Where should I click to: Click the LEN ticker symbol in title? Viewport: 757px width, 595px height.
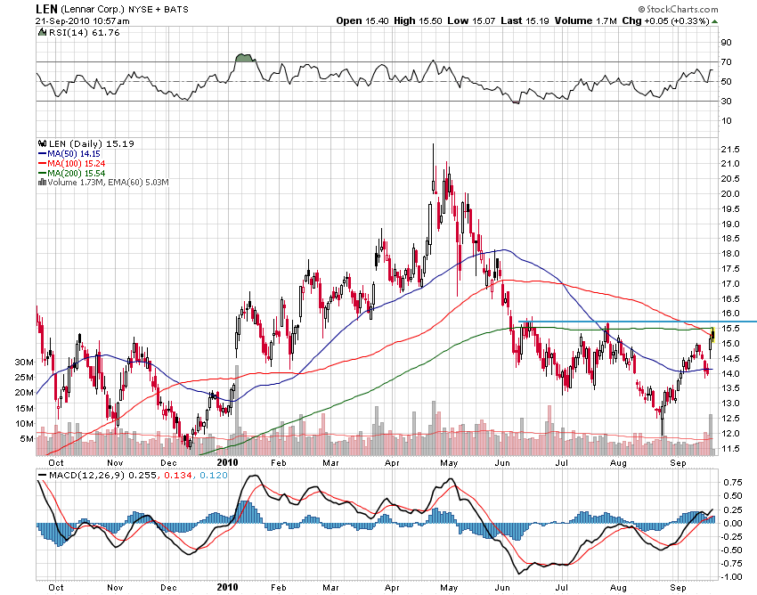point(47,9)
